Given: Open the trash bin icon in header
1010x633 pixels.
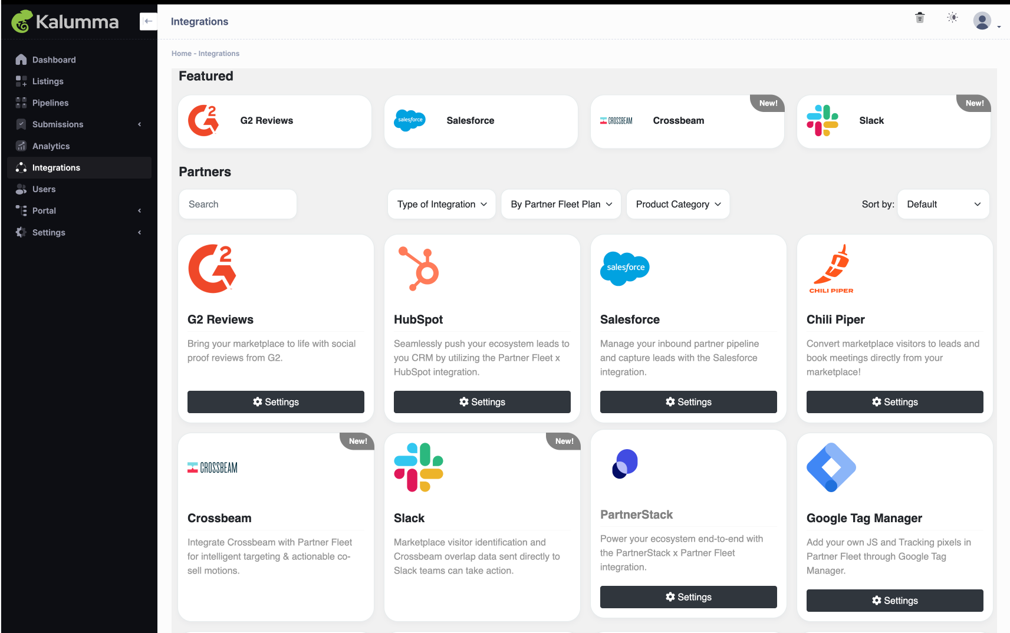Looking at the screenshot, I should tap(920, 18).
